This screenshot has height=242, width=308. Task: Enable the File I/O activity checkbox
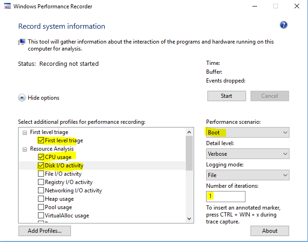tap(41, 174)
